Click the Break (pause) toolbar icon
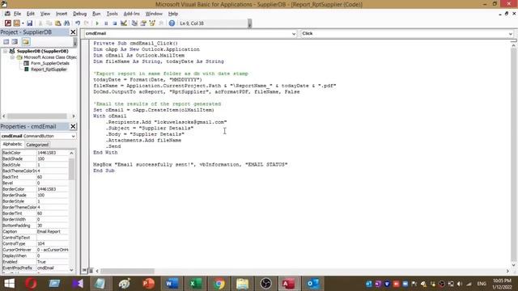Image resolution: width=518 pixels, height=291 pixels. tap(106, 23)
